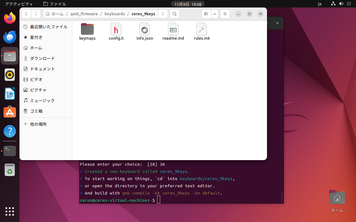
Task: Maximize the Files window
Action: point(249,14)
